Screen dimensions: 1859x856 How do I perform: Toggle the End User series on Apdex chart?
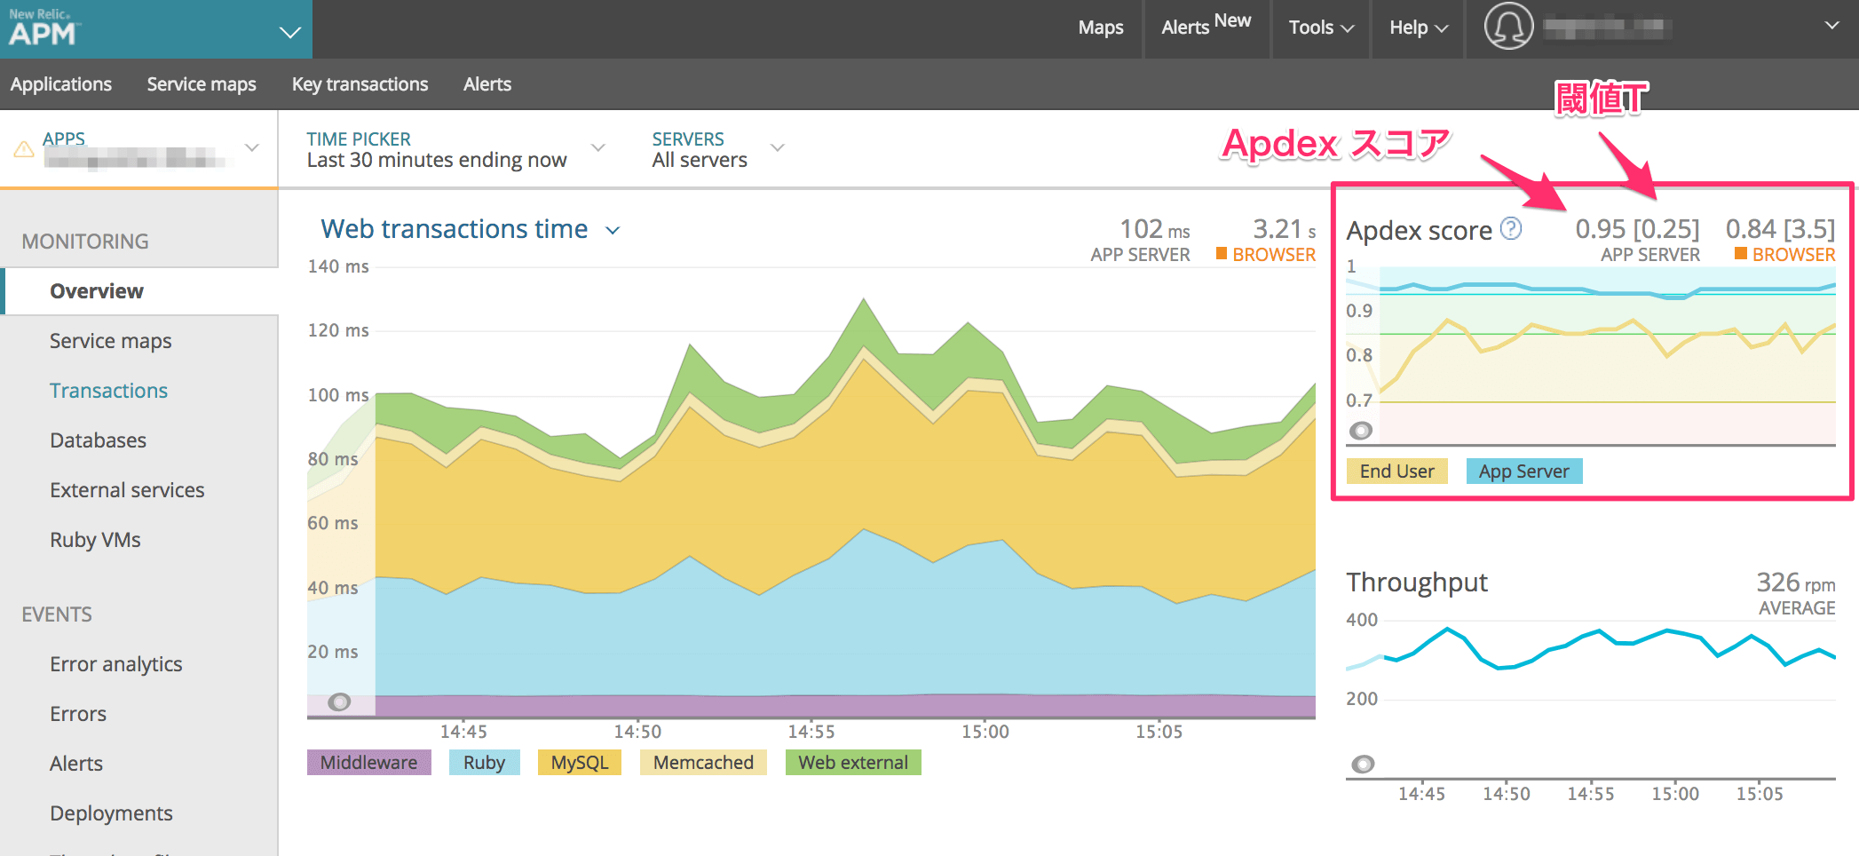coord(1396,472)
